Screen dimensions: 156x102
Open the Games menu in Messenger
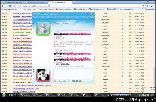pos(61,18)
